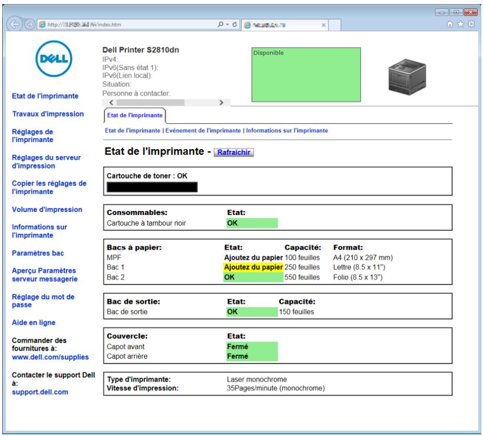Click Fermé status for Capot avant

click(x=252, y=346)
